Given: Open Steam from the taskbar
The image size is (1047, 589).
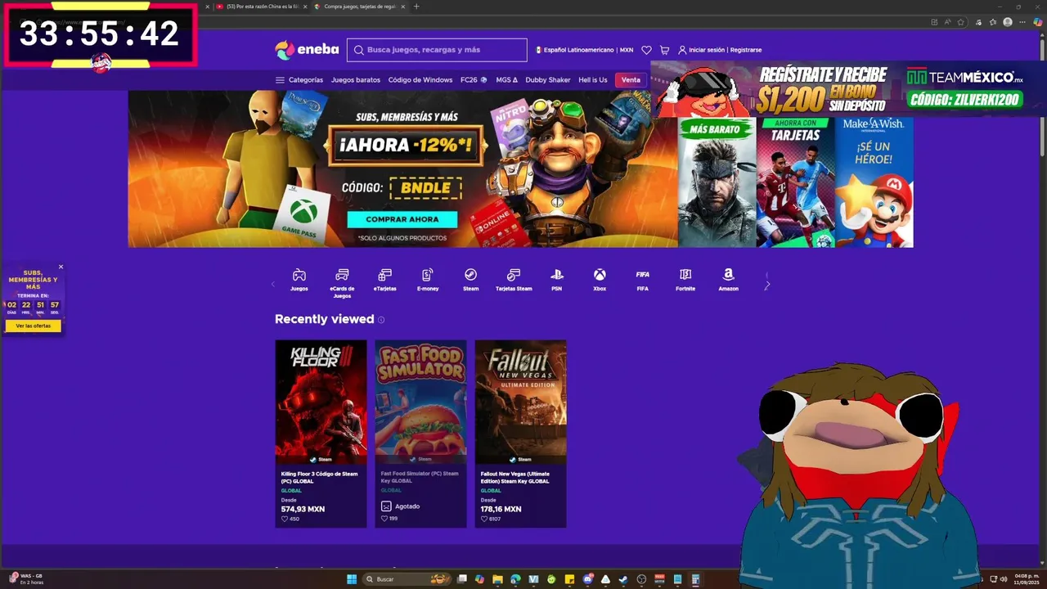Looking at the screenshot, I should point(623,579).
